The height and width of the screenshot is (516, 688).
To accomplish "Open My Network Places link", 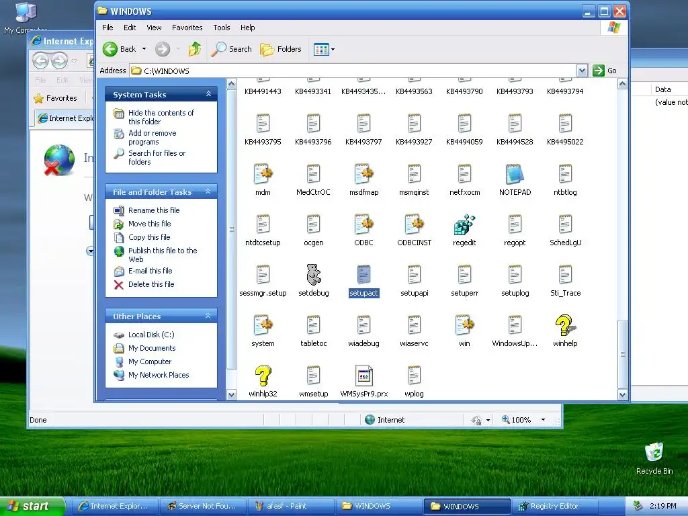I will click(x=159, y=375).
